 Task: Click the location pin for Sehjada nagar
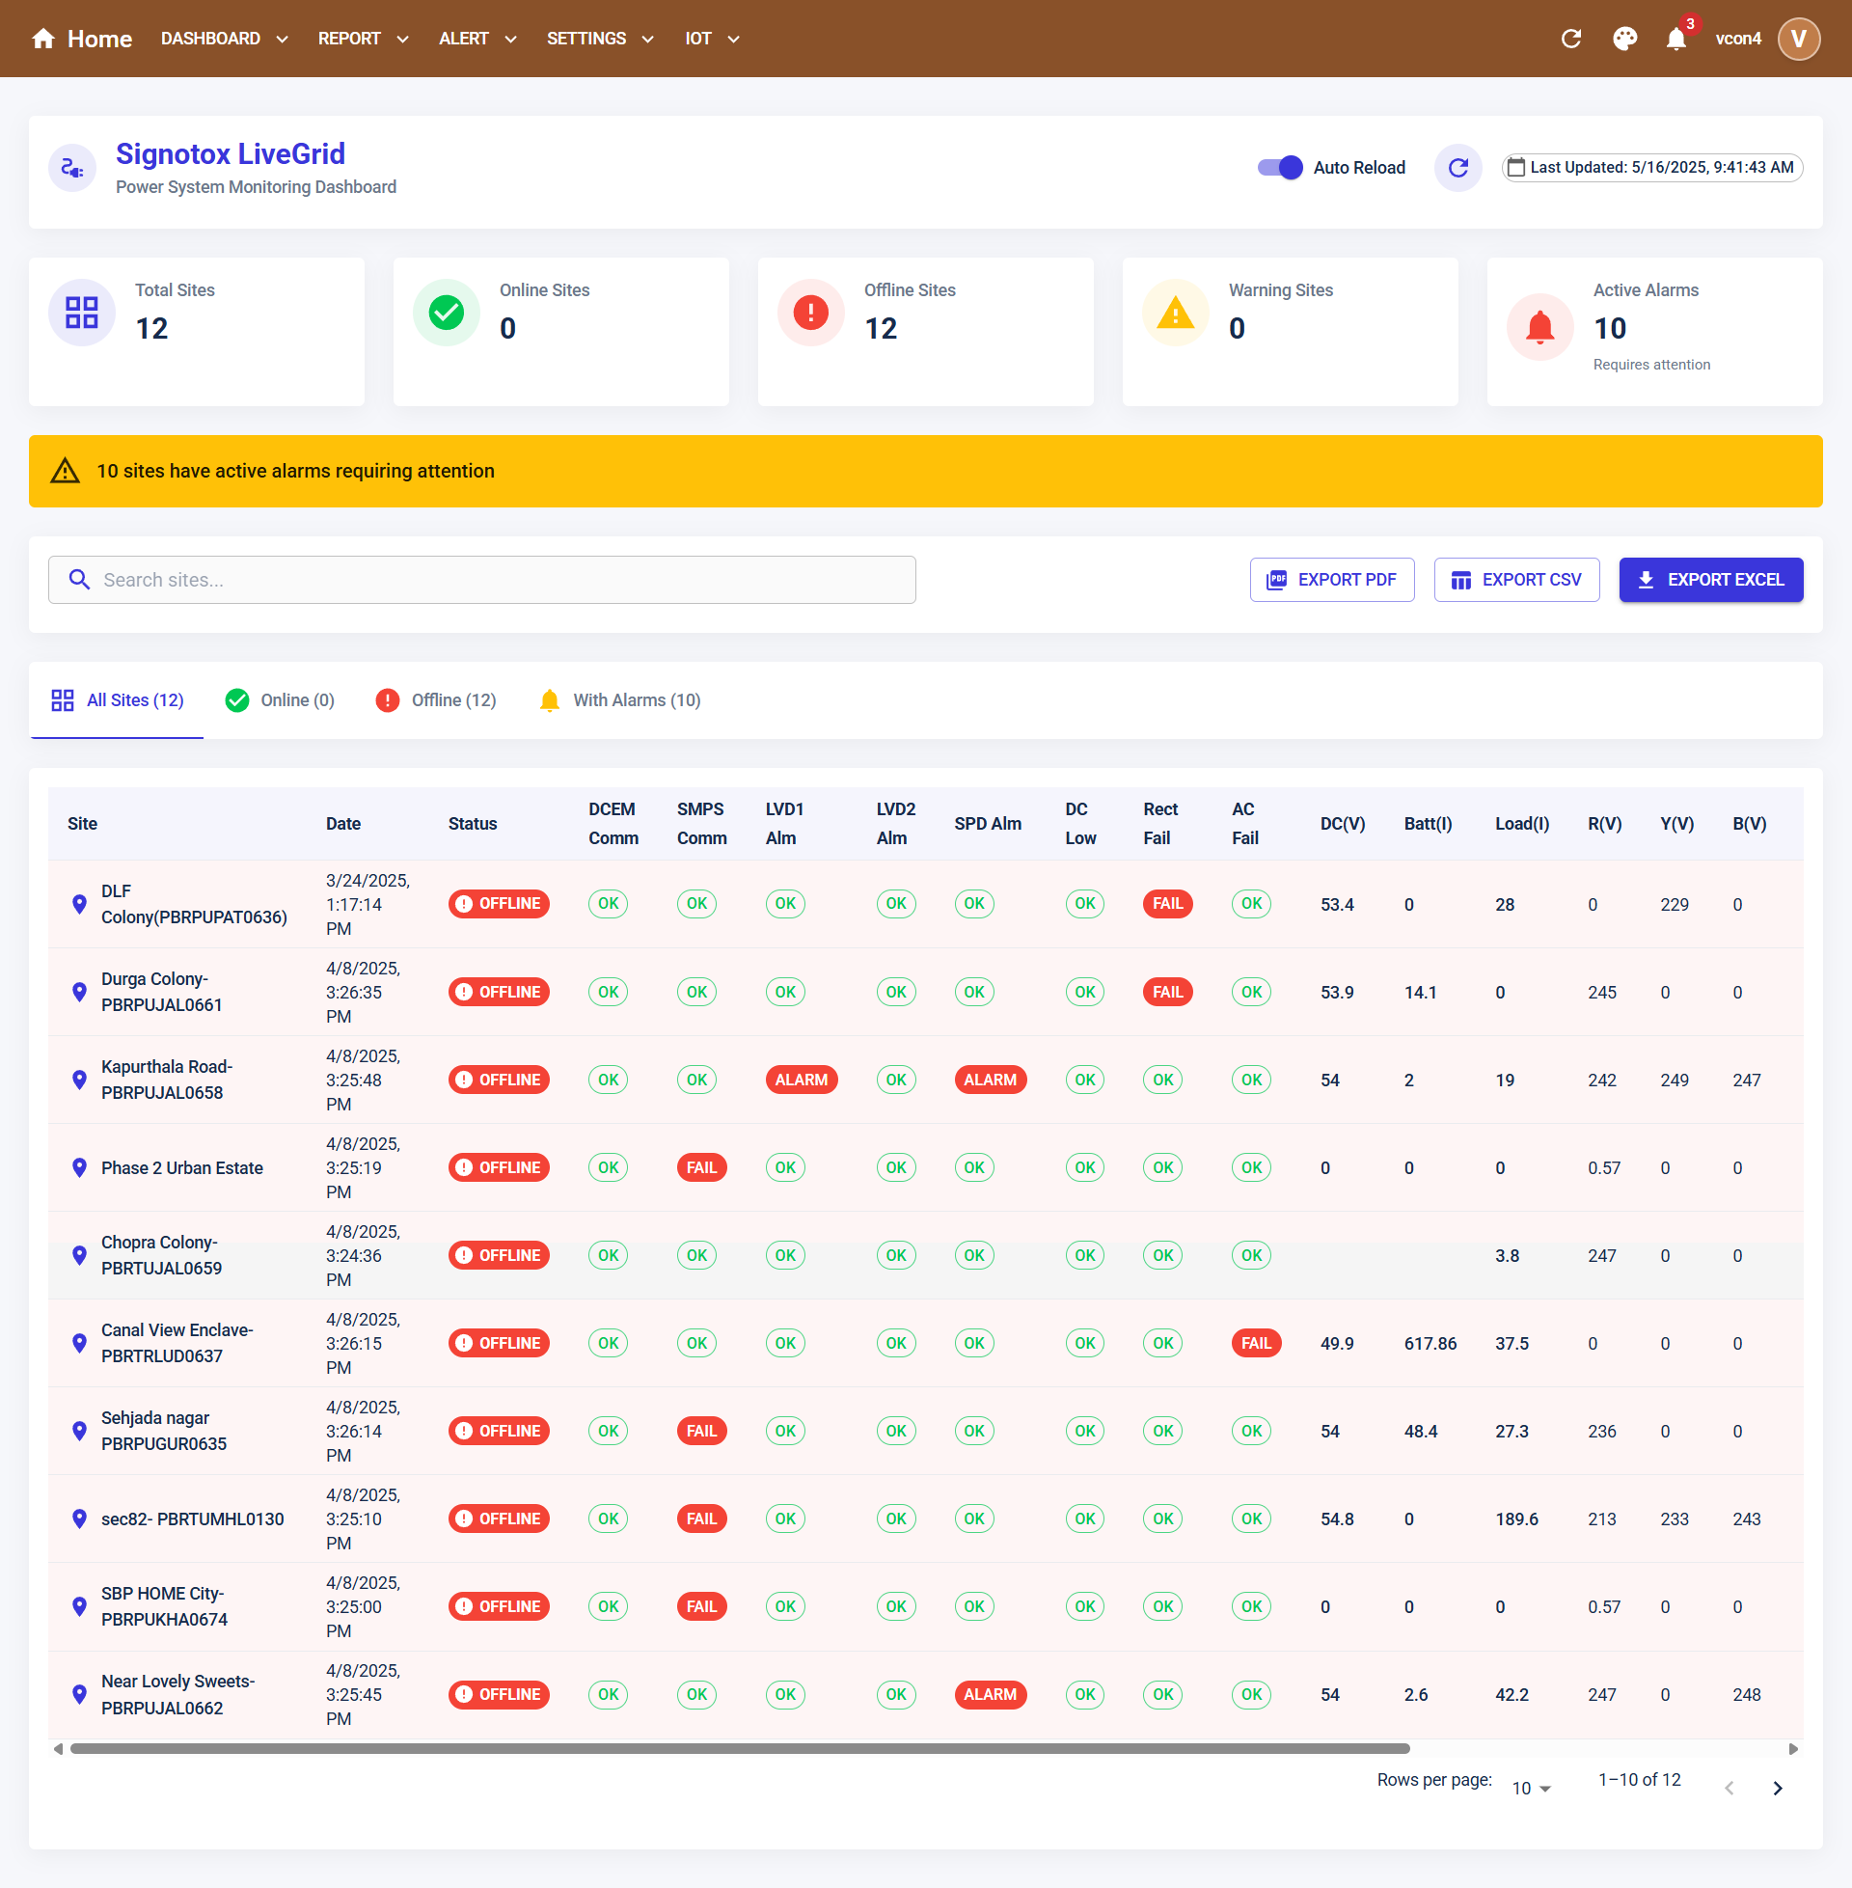coord(80,1431)
